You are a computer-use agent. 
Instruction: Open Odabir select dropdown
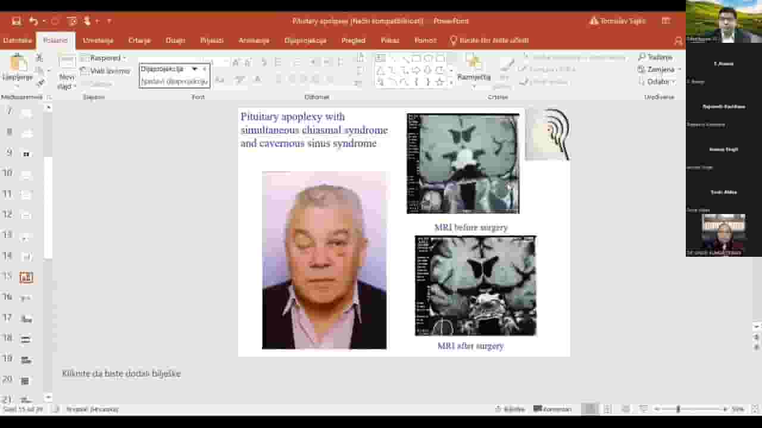pos(657,82)
